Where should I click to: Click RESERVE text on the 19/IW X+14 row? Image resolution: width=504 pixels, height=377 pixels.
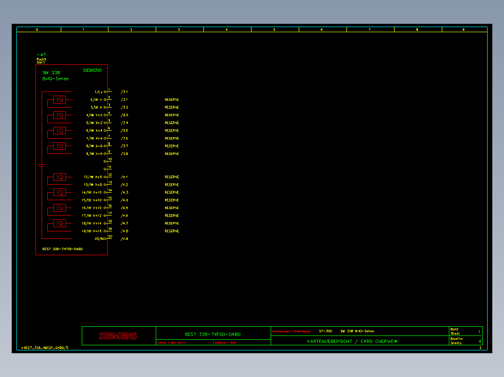(x=172, y=231)
